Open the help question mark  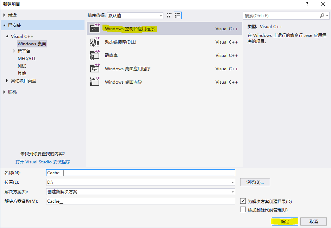click(307, 4)
